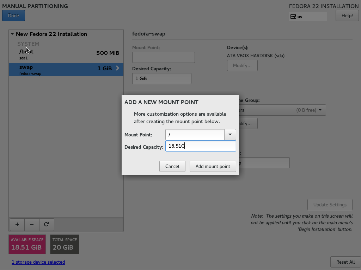
Task: Click the Reset All button
Action: point(345,262)
